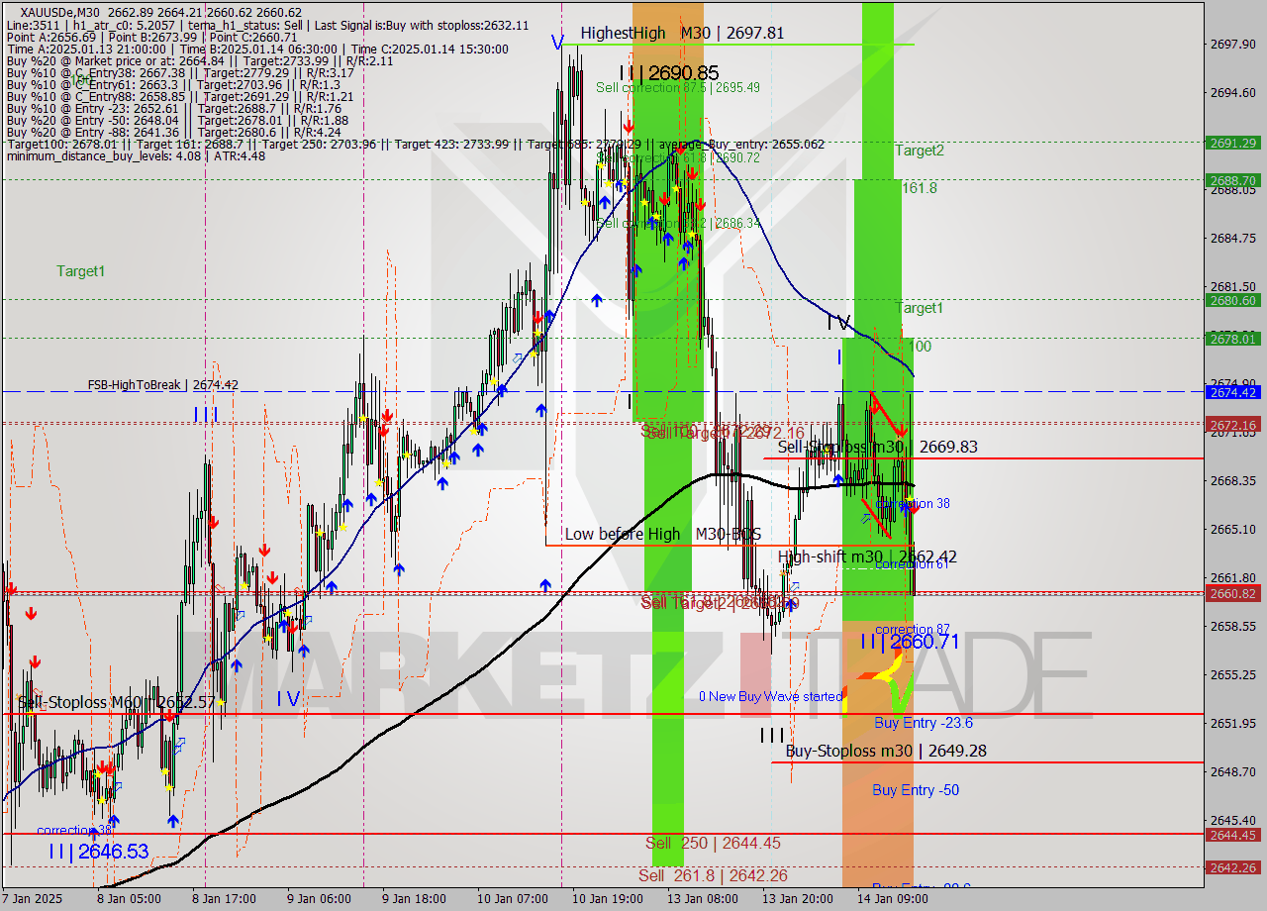
Task: Click the blue III wave label on the left
Action: point(206,414)
